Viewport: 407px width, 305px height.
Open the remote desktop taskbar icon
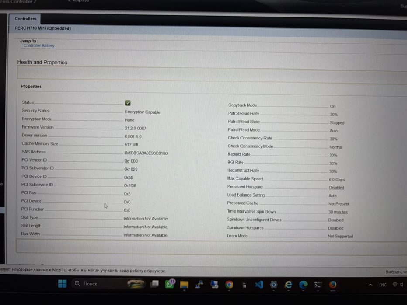pos(214,285)
